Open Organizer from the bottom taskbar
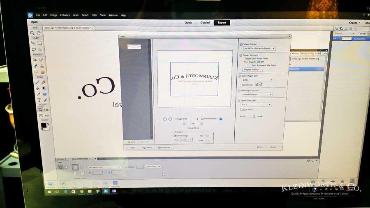 click(115, 184)
